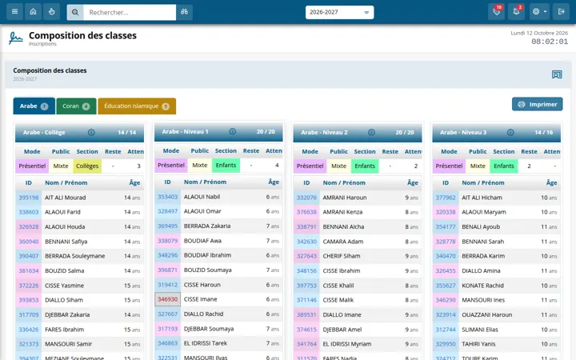
Task: Open advanced search binoculars icon
Action: (x=185, y=12)
